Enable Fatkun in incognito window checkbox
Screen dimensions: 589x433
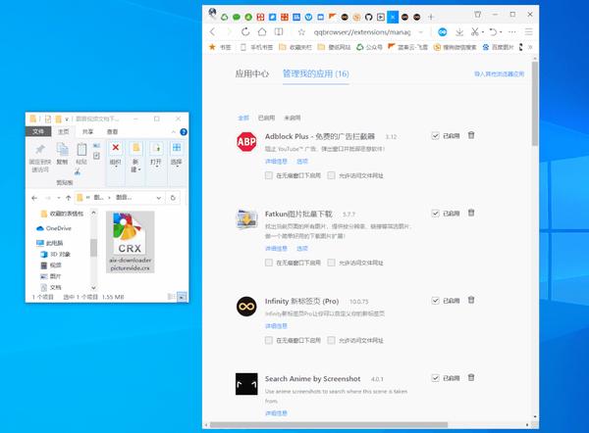coord(269,263)
